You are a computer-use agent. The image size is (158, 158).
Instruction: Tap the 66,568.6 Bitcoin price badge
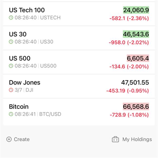click(x=136, y=107)
